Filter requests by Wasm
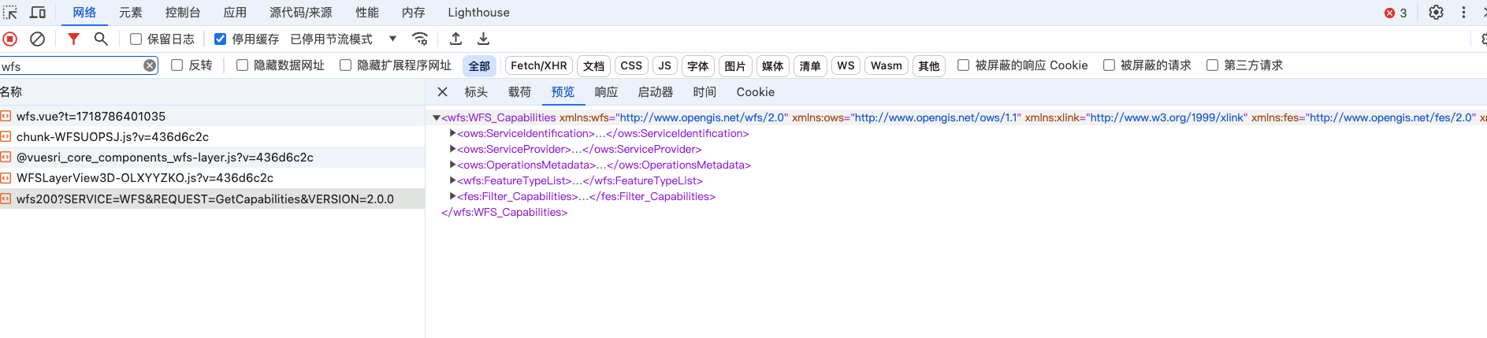 click(887, 66)
